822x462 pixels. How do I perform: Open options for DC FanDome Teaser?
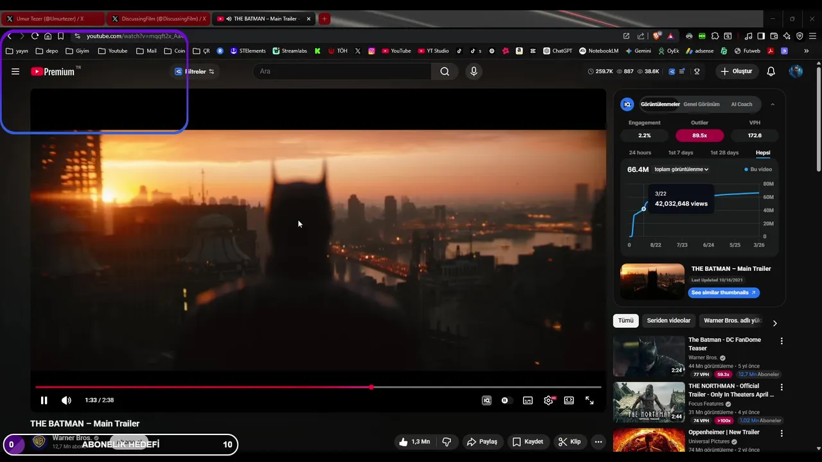[x=782, y=341]
